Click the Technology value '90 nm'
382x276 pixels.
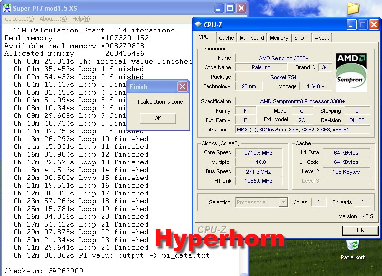click(x=249, y=86)
